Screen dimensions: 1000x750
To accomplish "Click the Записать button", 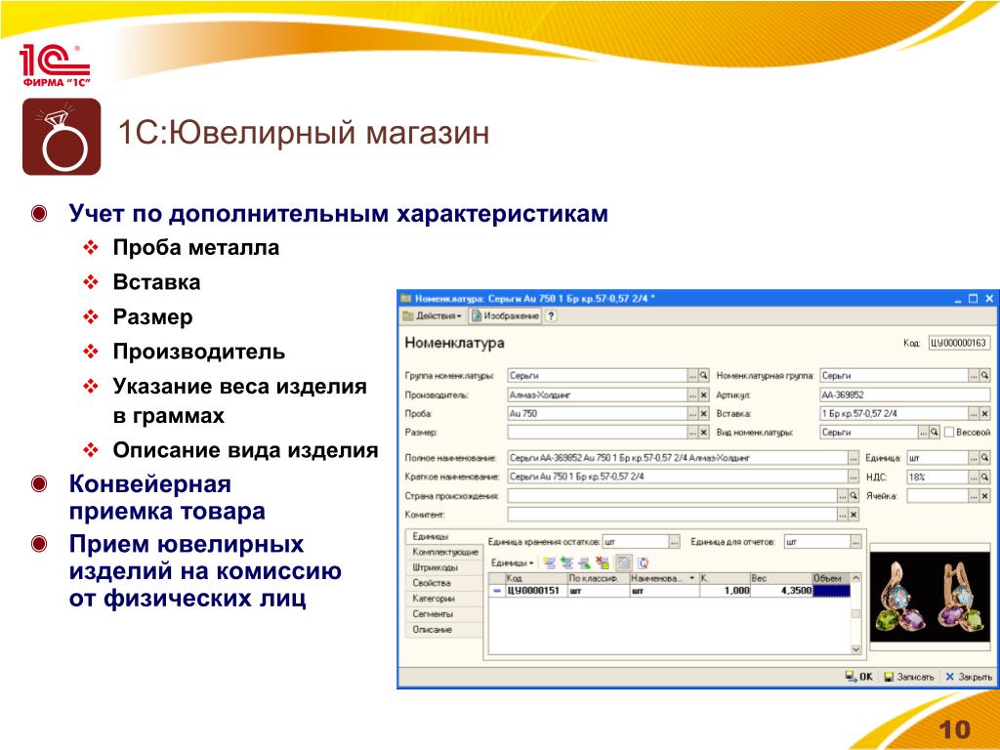I will coord(909,677).
